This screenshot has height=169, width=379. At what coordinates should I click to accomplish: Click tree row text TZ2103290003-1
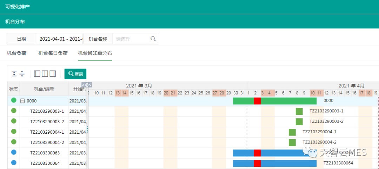(x=47, y=111)
